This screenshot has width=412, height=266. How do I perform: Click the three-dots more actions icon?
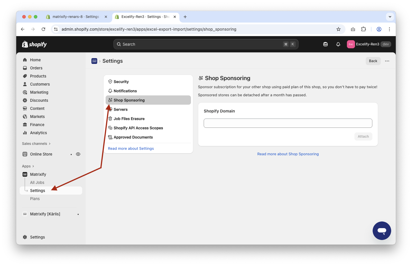pyautogui.click(x=387, y=61)
